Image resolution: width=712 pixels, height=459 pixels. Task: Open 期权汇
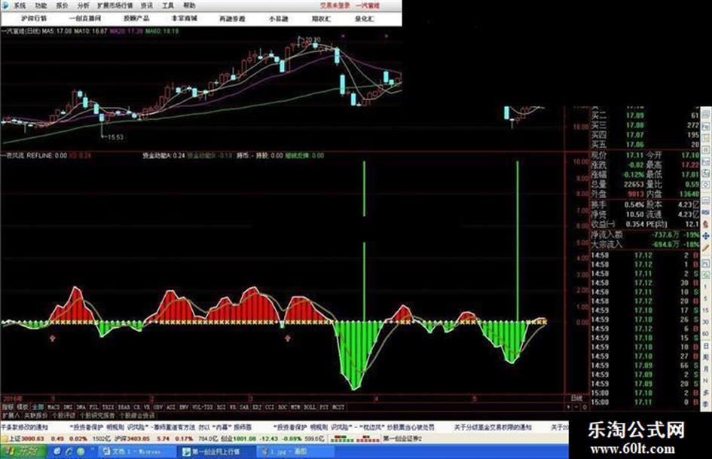321,19
